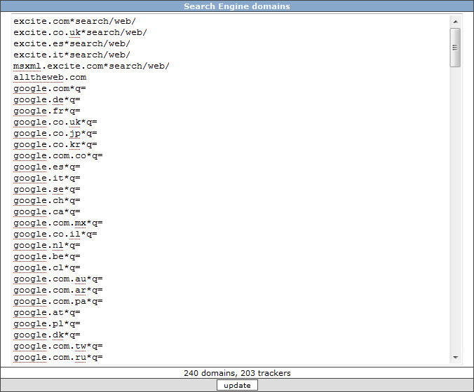Click the google.cl*q= line

[x=47, y=267]
